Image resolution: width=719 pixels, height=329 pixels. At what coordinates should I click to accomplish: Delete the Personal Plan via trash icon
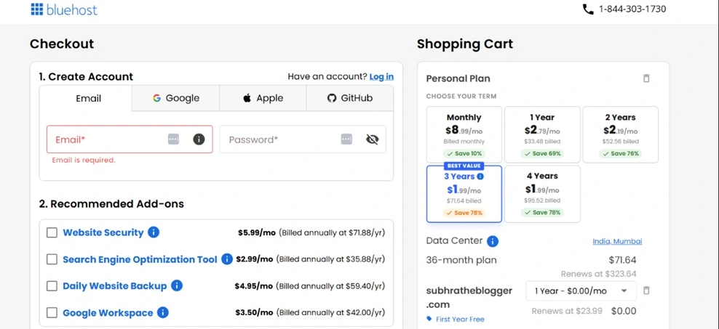(646, 78)
